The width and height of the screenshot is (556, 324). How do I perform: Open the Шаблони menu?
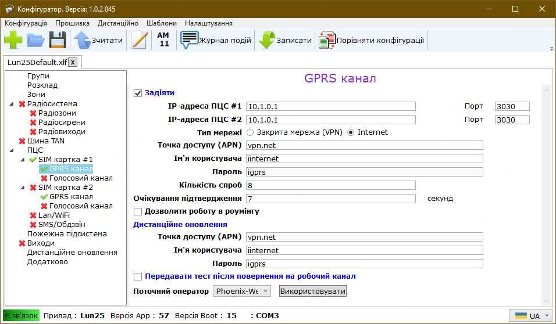(x=161, y=23)
